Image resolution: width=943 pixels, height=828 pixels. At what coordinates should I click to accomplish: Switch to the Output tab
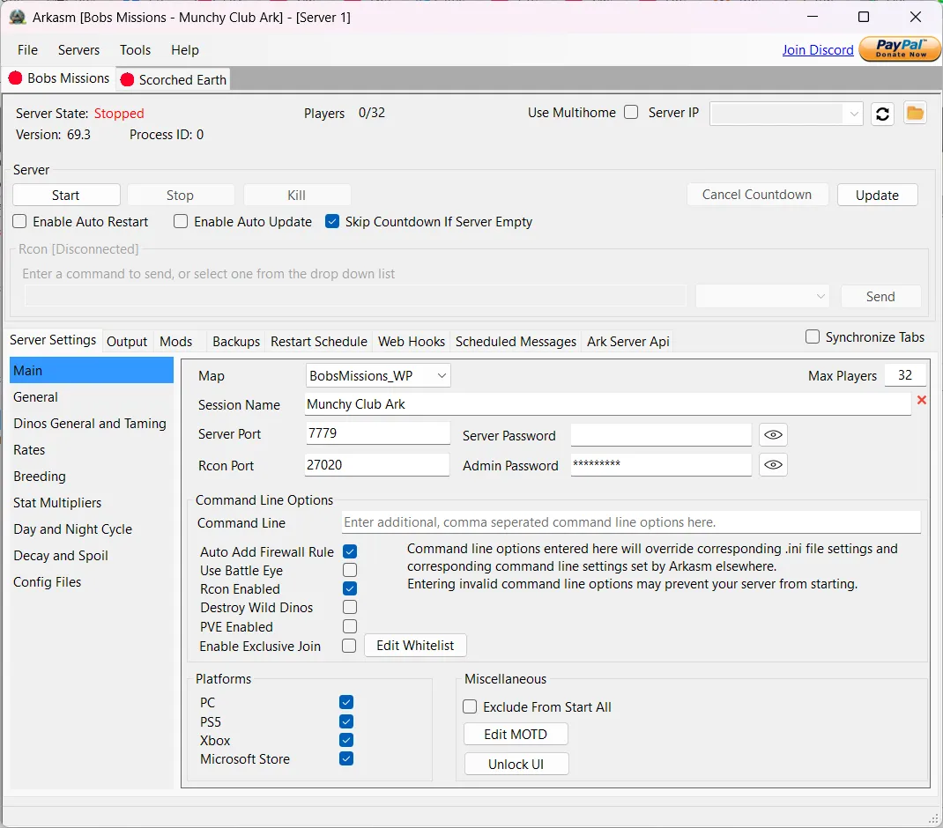click(127, 342)
